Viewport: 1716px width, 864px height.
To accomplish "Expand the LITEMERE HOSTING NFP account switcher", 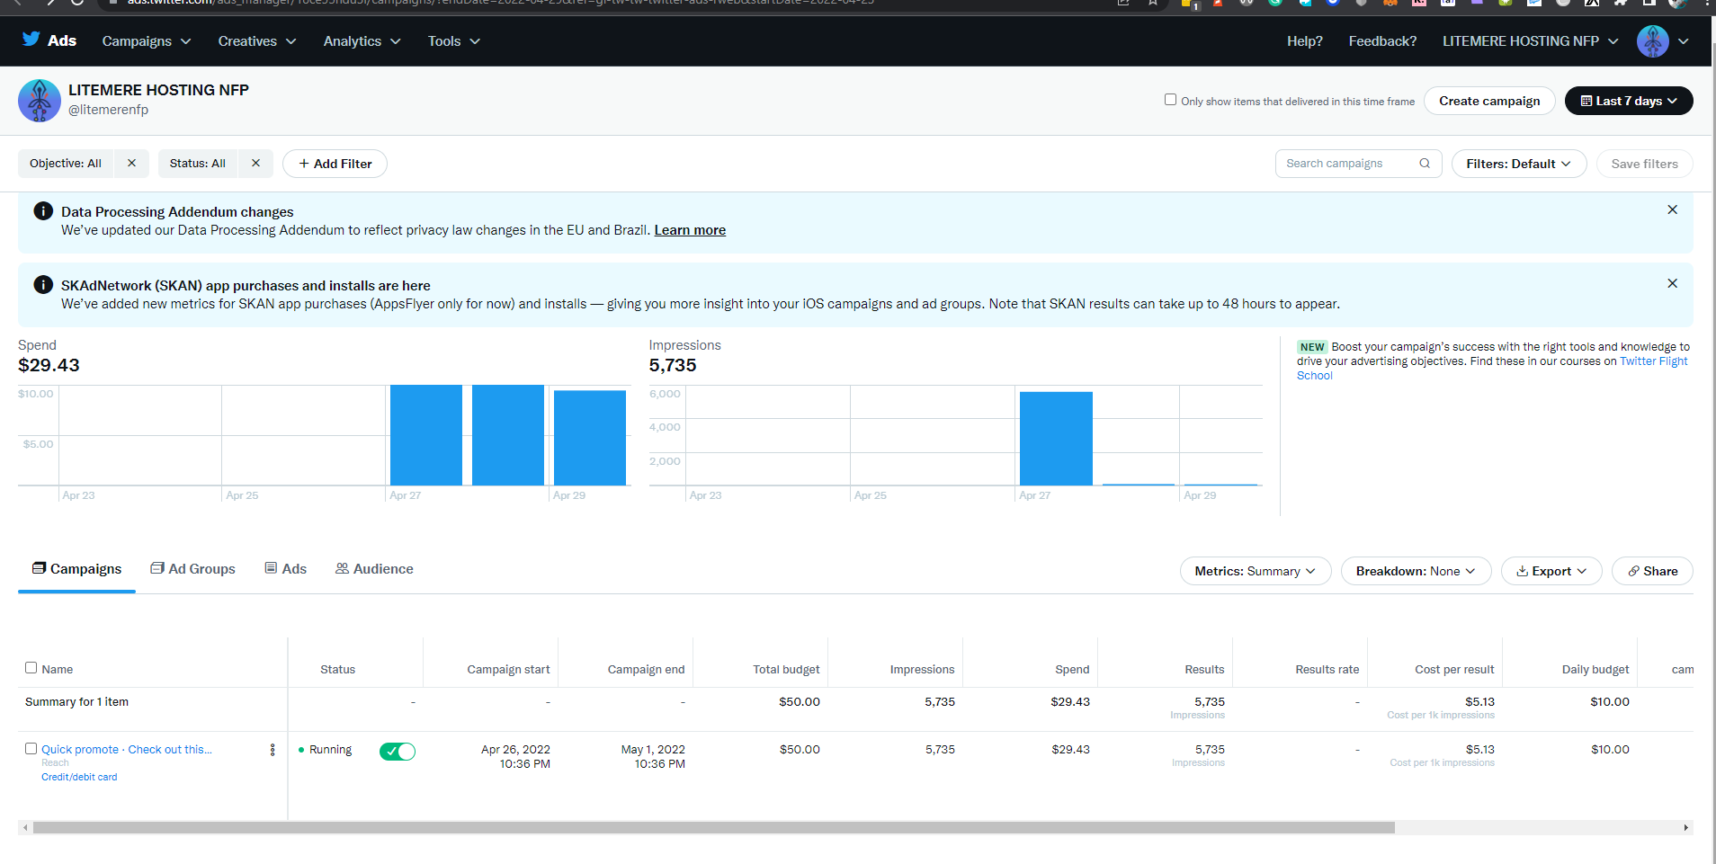I will point(1530,41).
